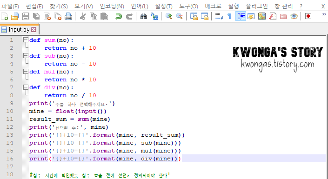Open the 창 관리 menu

click(x=283, y=6)
